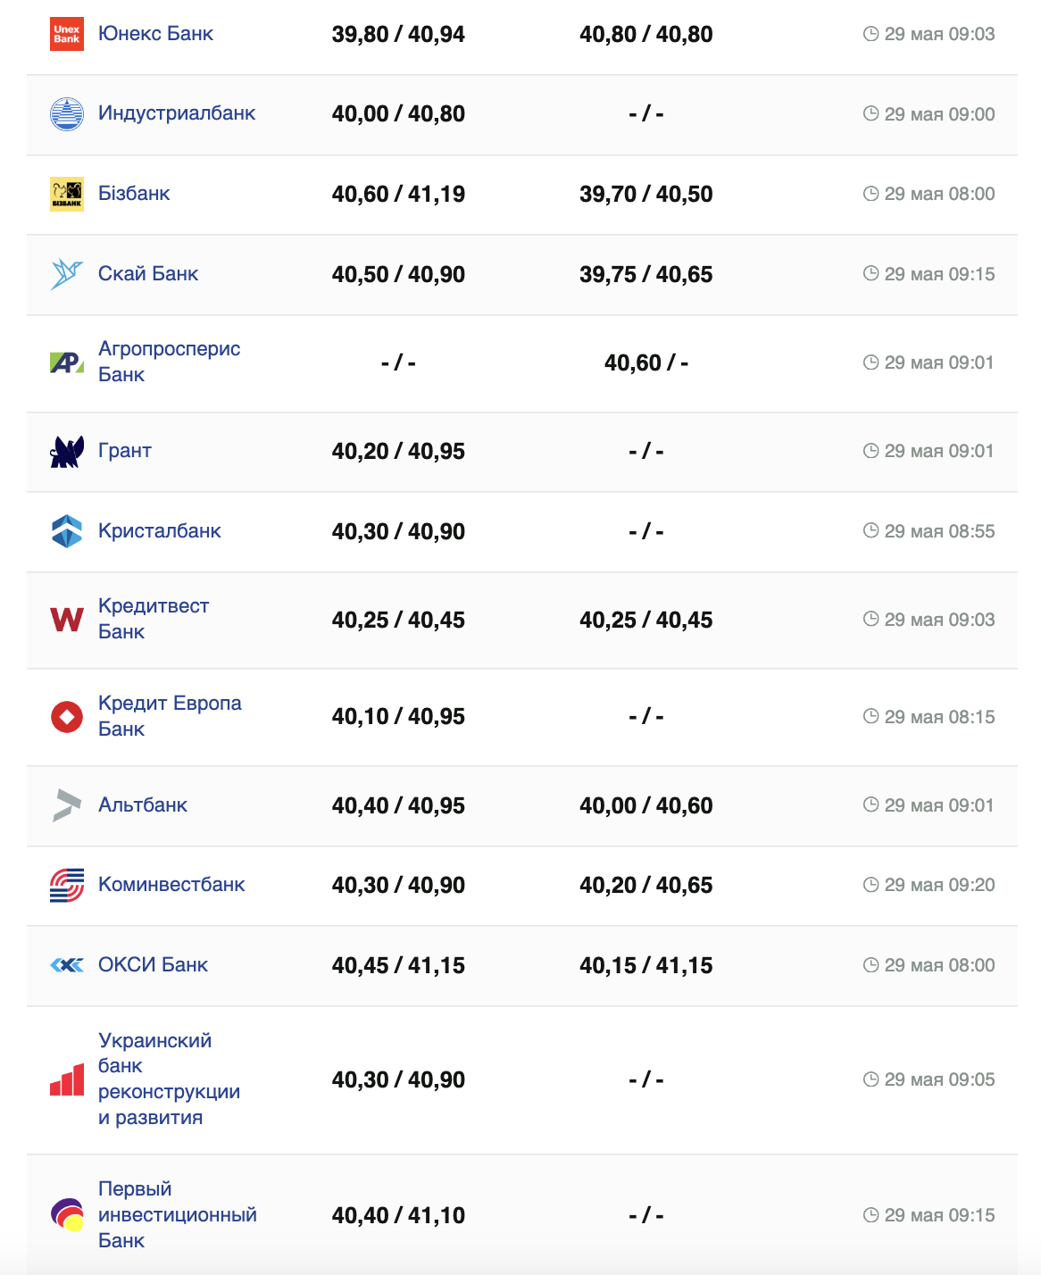The height and width of the screenshot is (1275, 1041).
Task: Click the Кредитвест Банк red W logo
Action: [67, 620]
